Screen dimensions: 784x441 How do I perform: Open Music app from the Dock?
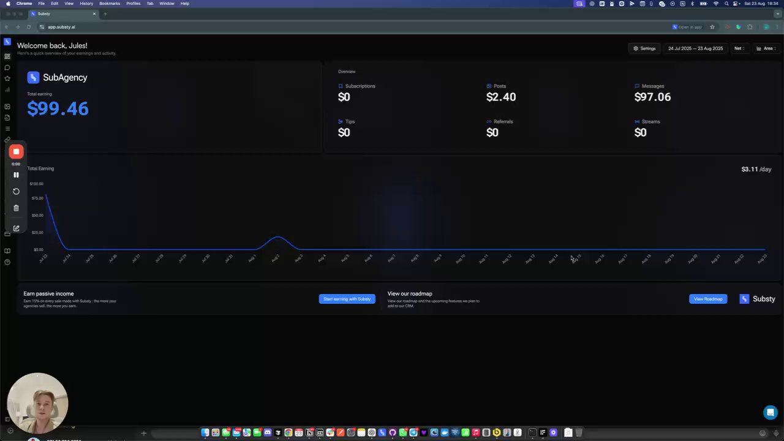pyautogui.click(x=476, y=432)
